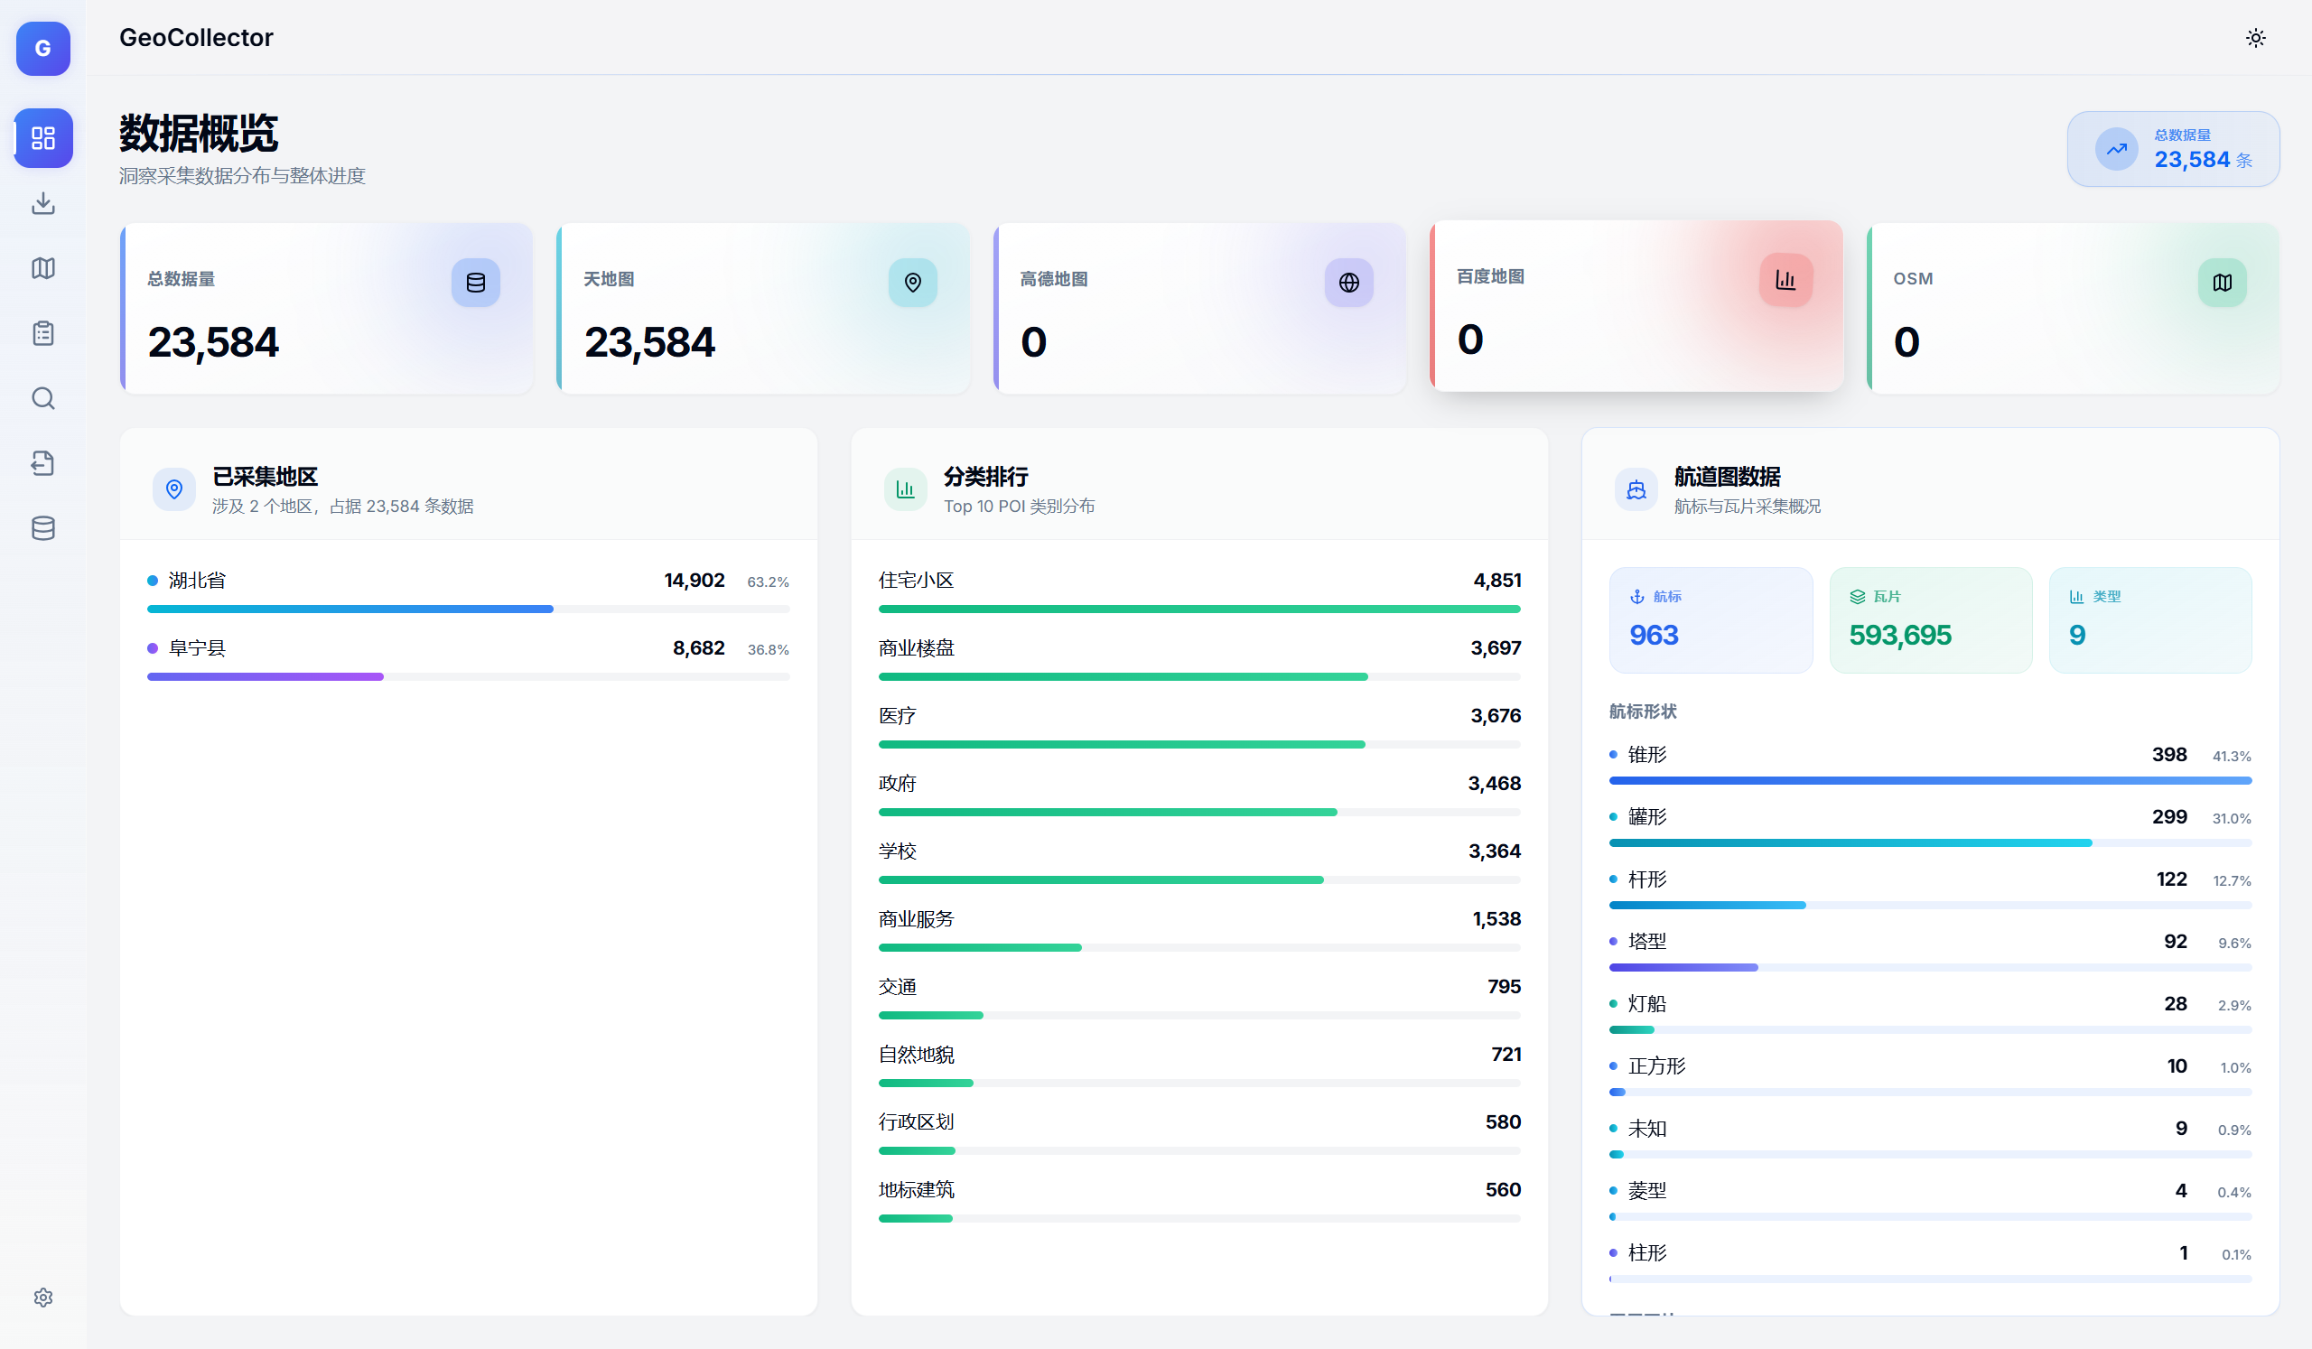Open settings gear in the sidebar
Image resolution: width=2312 pixels, height=1349 pixels.
43,1297
